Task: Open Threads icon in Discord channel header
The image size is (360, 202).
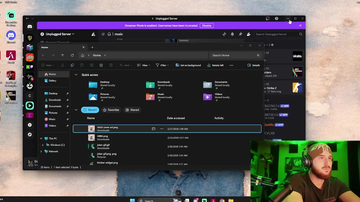Action: [x=224, y=34]
